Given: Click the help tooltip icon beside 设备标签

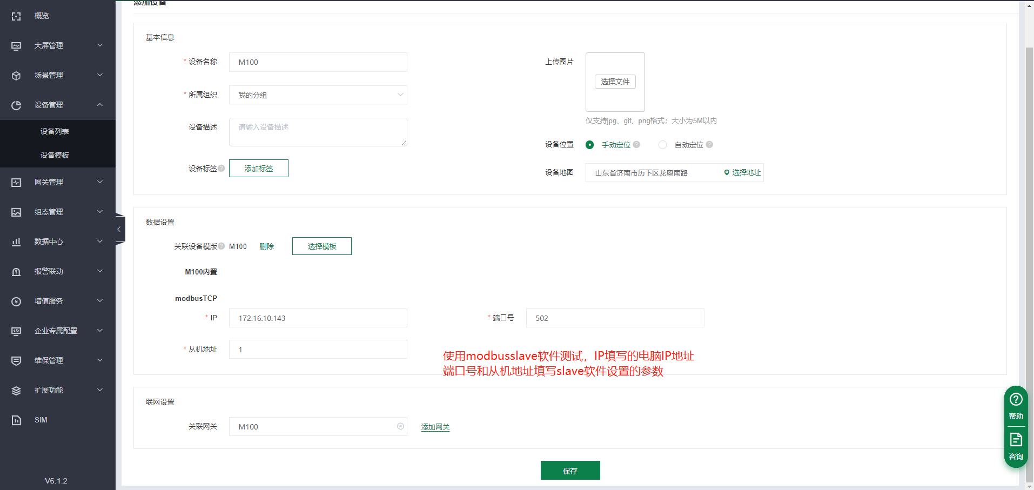Looking at the screenshot, I should (221, 169).
